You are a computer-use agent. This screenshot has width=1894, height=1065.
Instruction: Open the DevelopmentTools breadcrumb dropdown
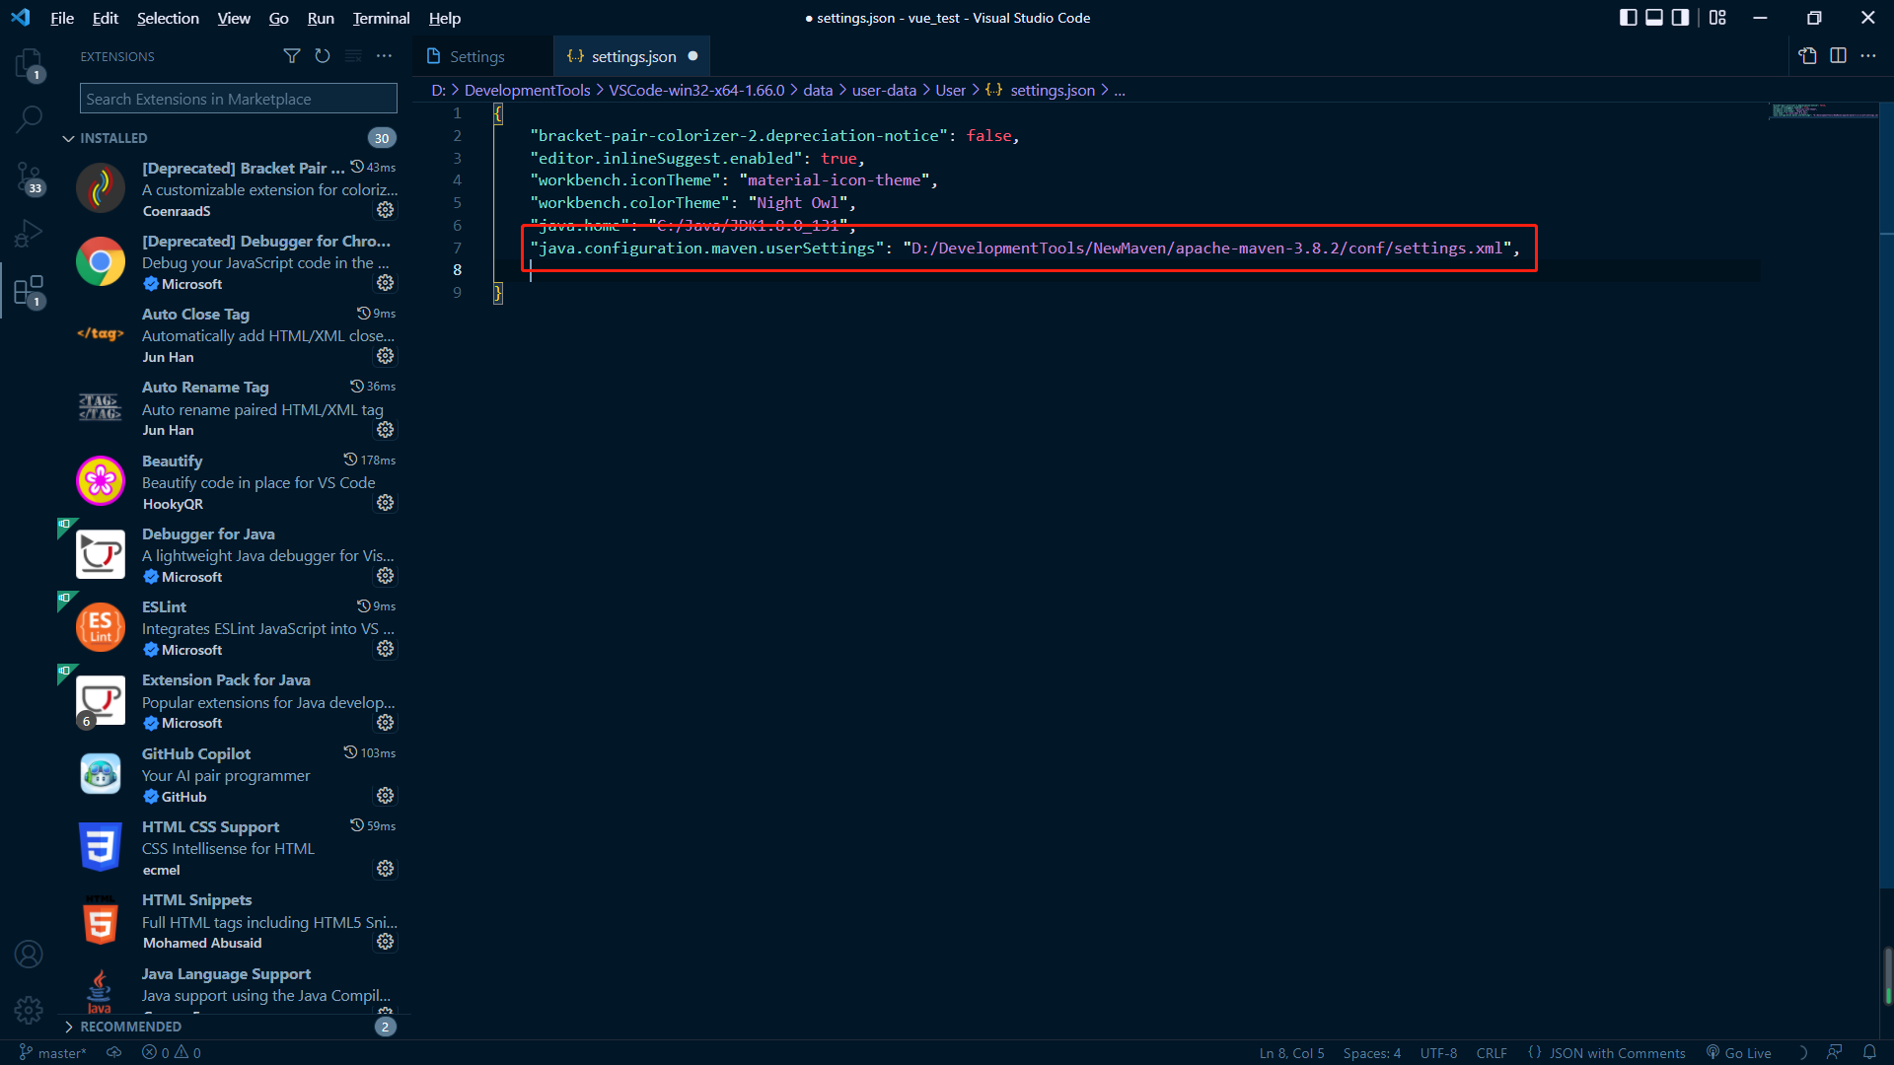[x=527, y=90]
